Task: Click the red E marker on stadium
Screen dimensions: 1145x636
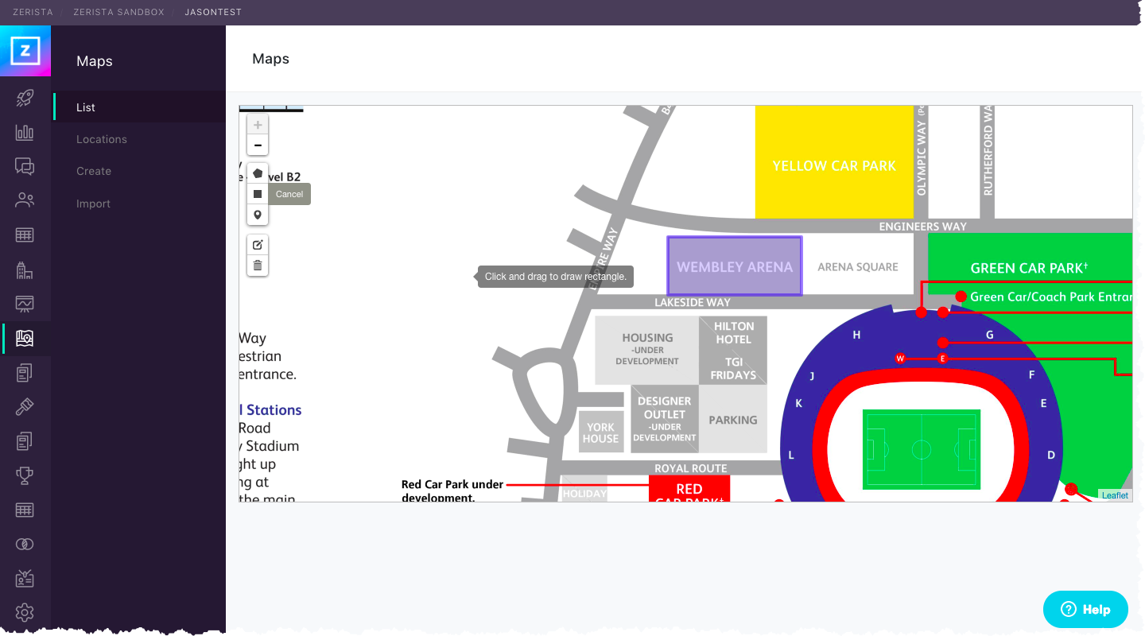Action: click(x=942, y=359)
